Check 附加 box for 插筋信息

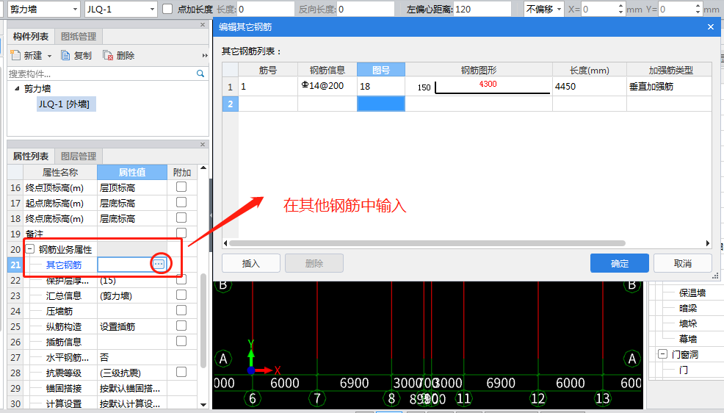[181, 341]
